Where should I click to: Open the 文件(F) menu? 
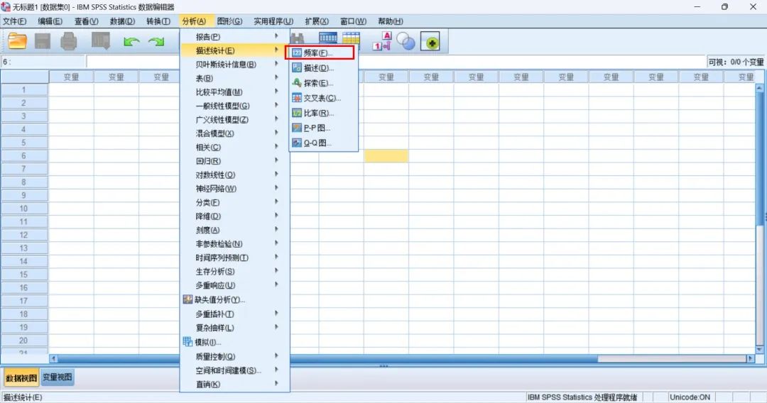[15, 21]
